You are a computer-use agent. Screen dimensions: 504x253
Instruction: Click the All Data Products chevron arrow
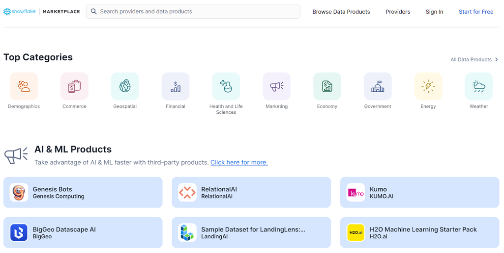pos(497,59)
